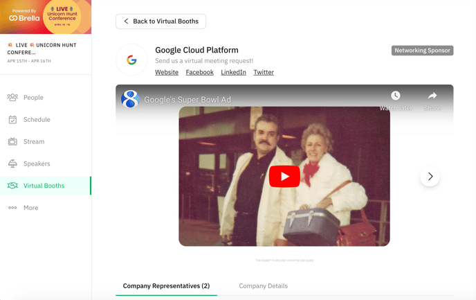Screen dimensions: 476x300
Task: Open Speakers in the sidebar
Action: tap(46, 164)
